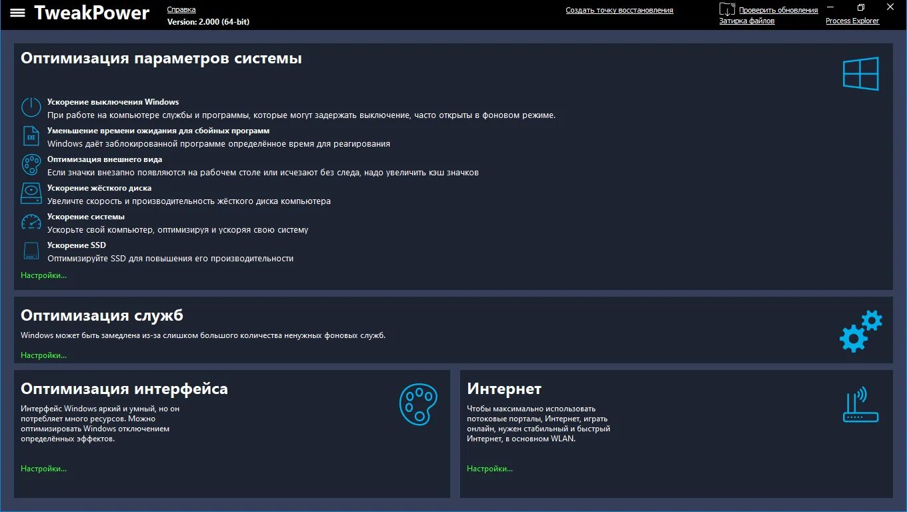Viewport: 907px width, 512px height.
Task: Select Ускорение жёсткого диска item
Action: pos(99,188)
